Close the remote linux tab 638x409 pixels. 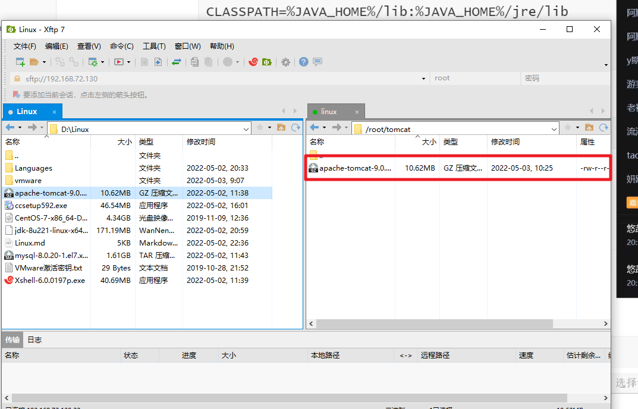coord(357,112)
